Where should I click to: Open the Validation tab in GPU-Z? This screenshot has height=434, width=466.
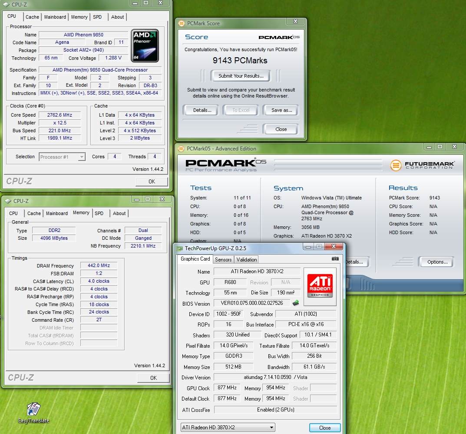click(246, 260)
